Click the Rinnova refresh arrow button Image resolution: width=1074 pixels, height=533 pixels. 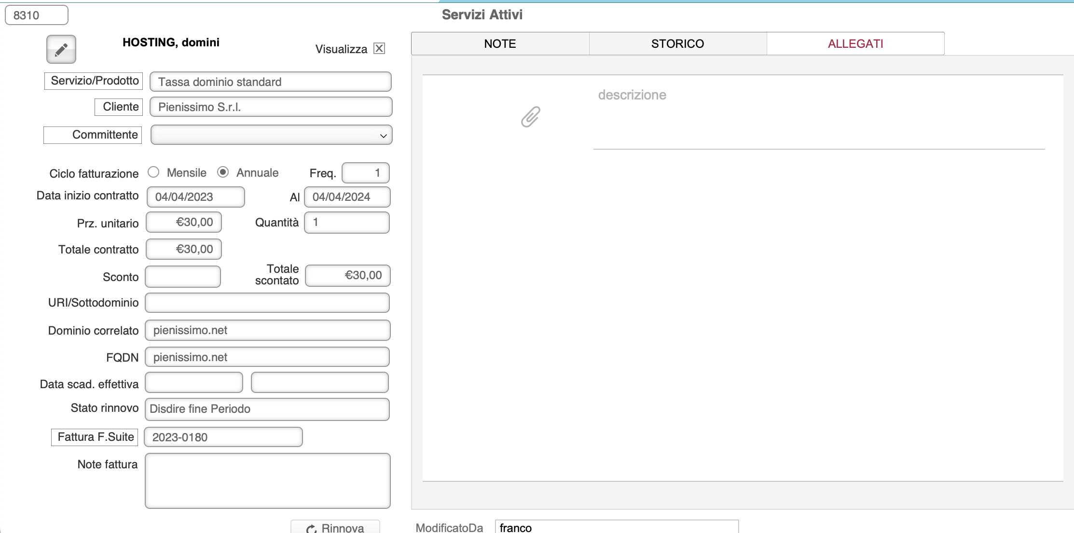pos(335,527)
